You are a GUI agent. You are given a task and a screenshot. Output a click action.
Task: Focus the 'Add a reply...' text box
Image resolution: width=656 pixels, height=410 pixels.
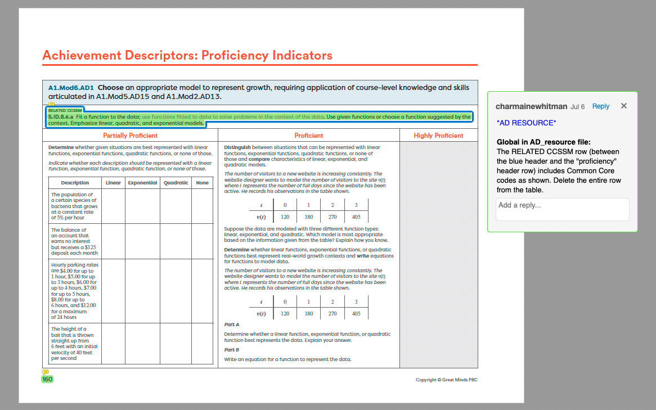point(562,209)
